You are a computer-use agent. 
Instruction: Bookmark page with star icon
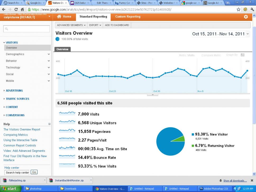pos(239,10)
